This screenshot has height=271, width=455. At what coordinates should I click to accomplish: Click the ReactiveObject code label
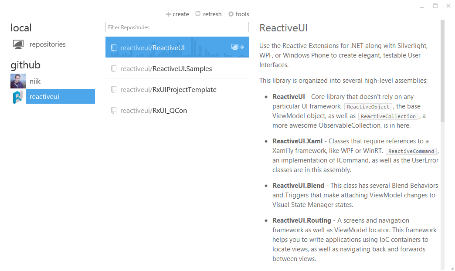[x=368, y=107]
